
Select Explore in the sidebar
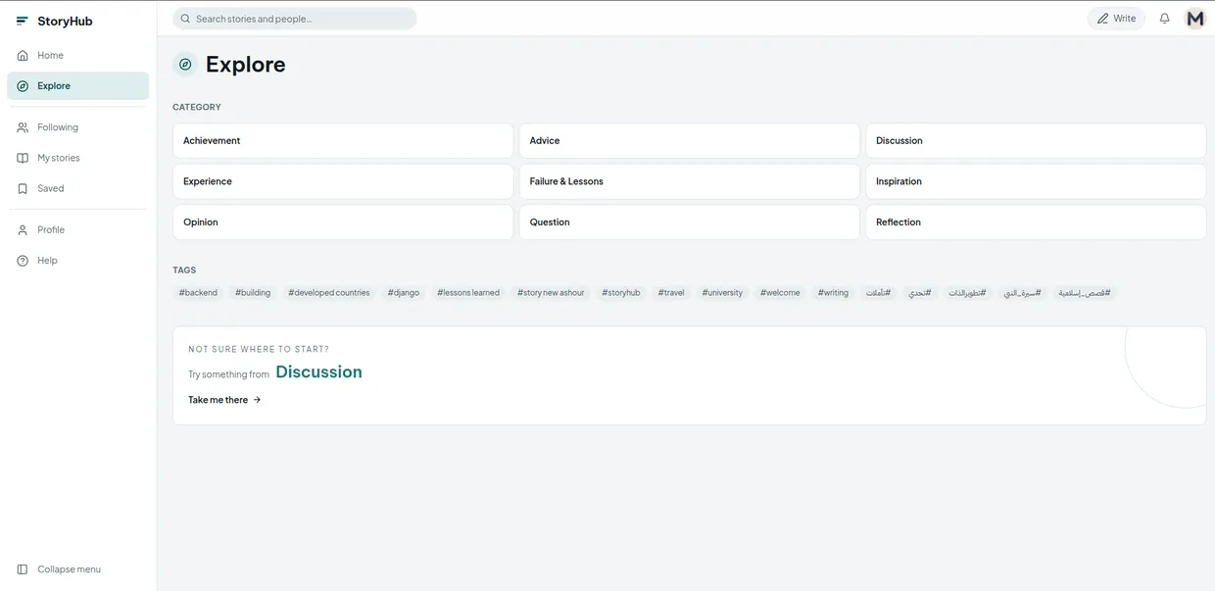tap(77, 86)
